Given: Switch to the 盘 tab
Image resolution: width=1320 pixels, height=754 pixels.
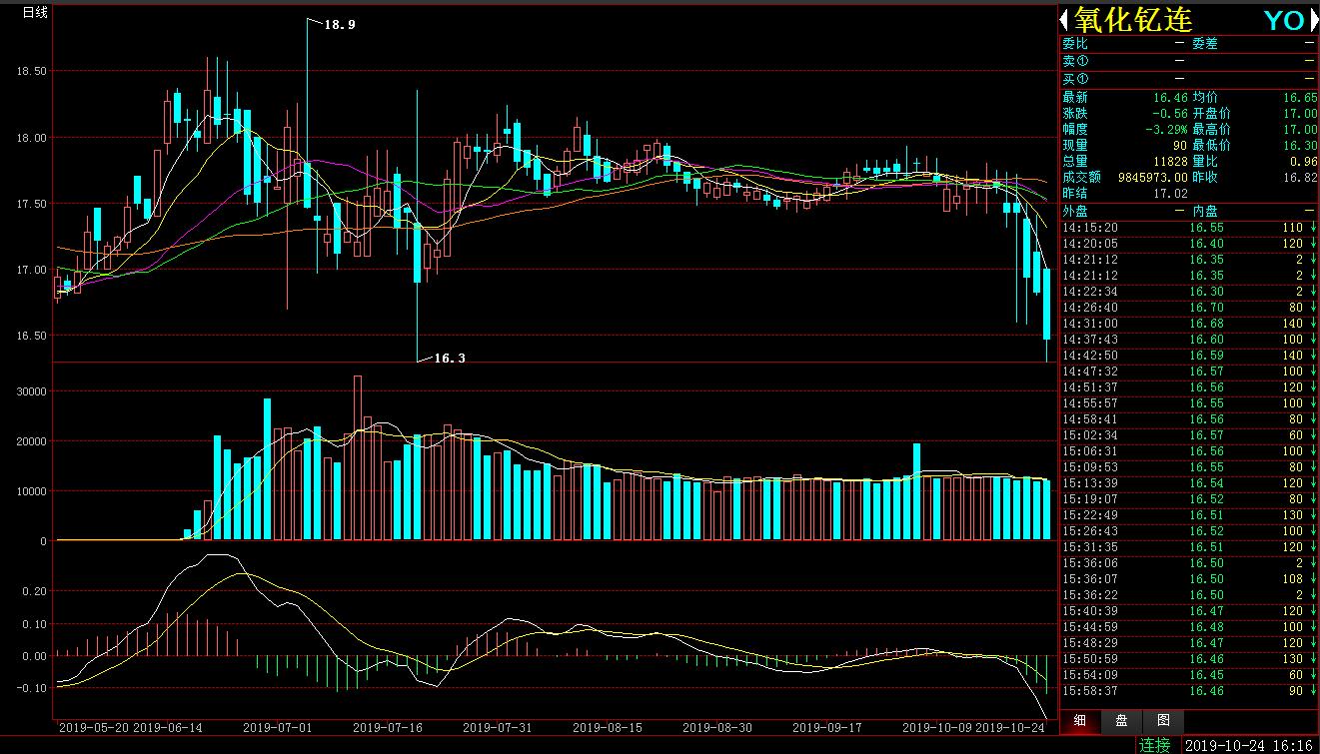Looking at the screenshot, I should pyautogui.click(x=1121, y=721).
